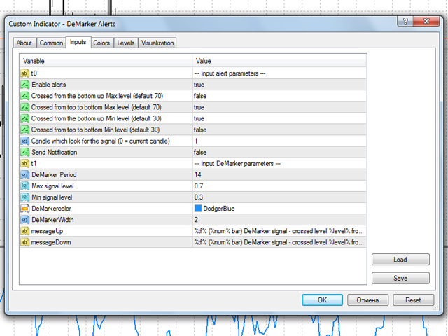Open the Common tab
The height and width of the screenshot is (336, 448).
pos(51,43)
